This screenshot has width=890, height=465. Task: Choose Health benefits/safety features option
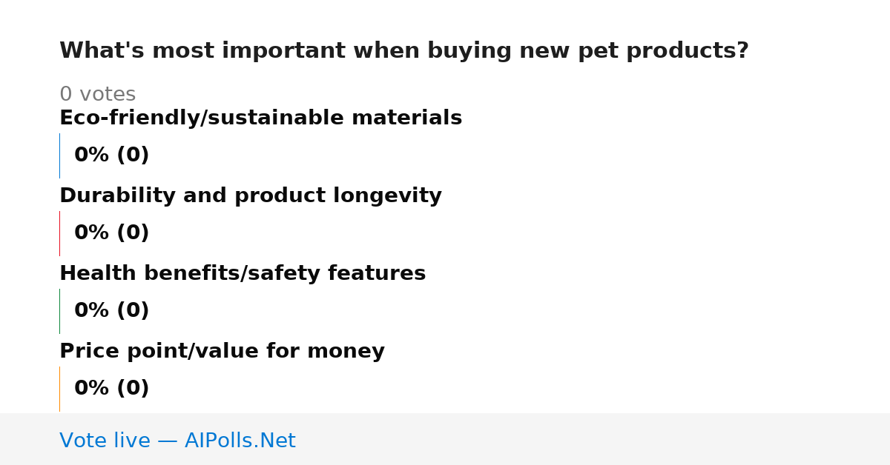pos(243,274)
